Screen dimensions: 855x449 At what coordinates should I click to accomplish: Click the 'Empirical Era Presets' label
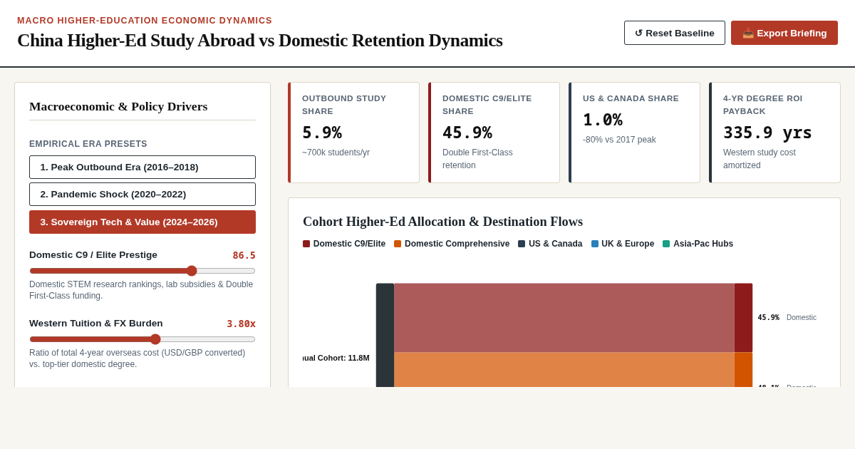(x=88, y=144)
